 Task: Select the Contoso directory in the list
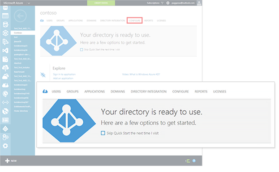(23, 33)
